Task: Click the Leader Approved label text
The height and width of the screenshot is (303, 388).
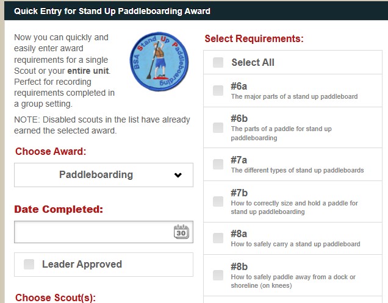Action: pyautogui.click(x=82, y=264)
